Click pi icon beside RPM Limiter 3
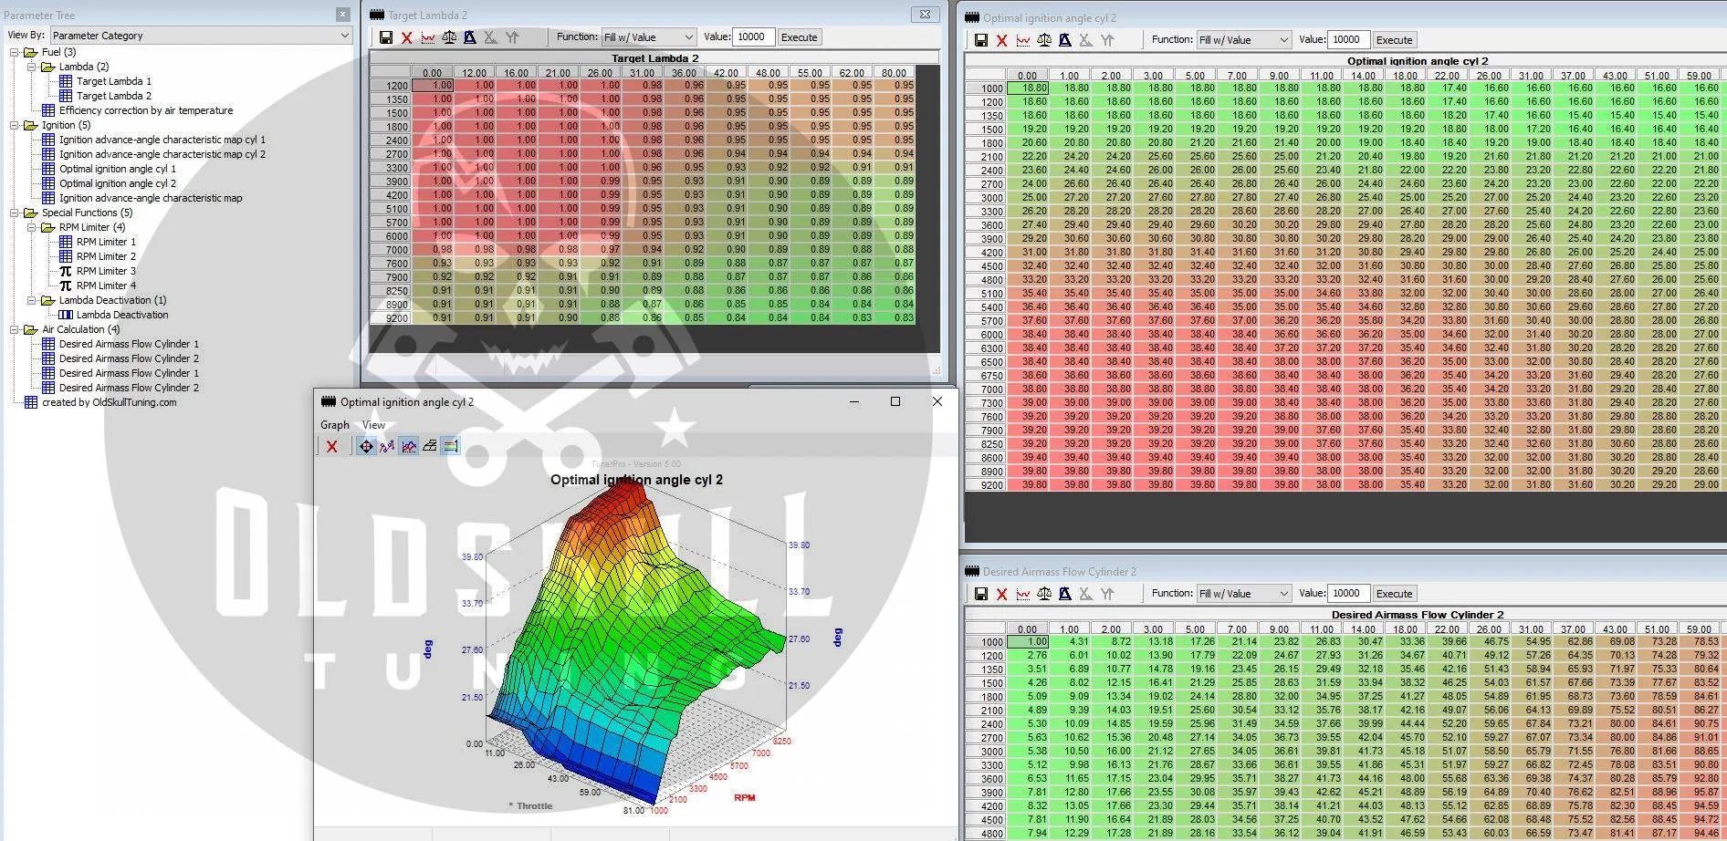 (66, 271)
